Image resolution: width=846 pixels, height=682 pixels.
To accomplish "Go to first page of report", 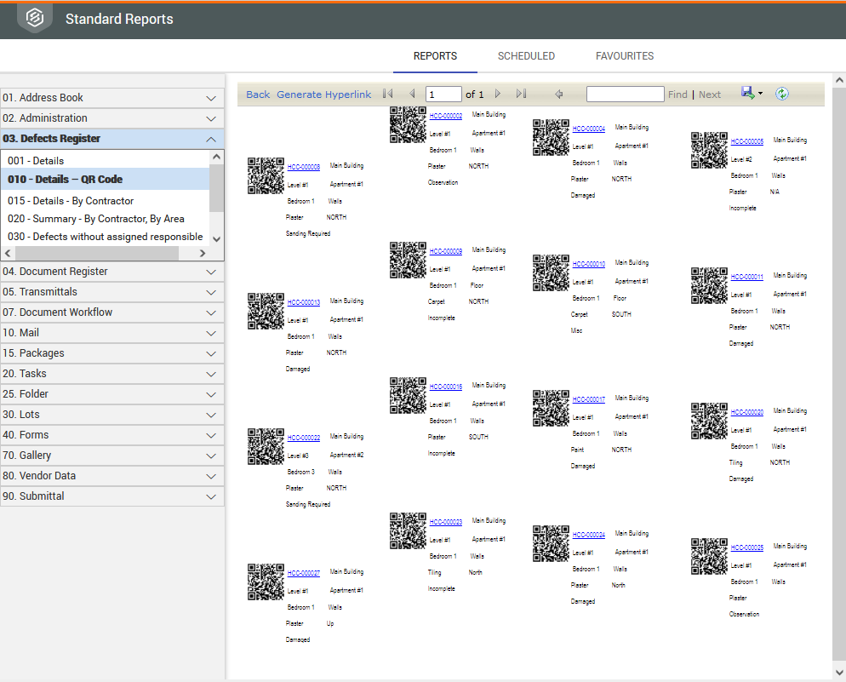I will pos(388,95).
